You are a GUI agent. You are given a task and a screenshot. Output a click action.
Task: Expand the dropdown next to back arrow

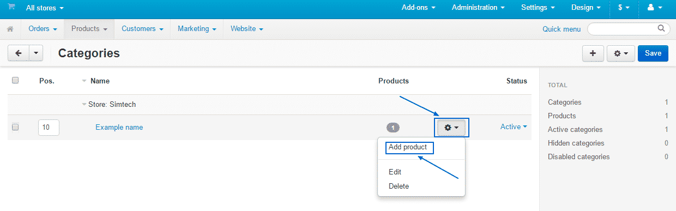tap(36, 53)
